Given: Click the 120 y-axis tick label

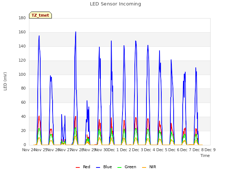Looking at the screenshot, I should 22,61.
